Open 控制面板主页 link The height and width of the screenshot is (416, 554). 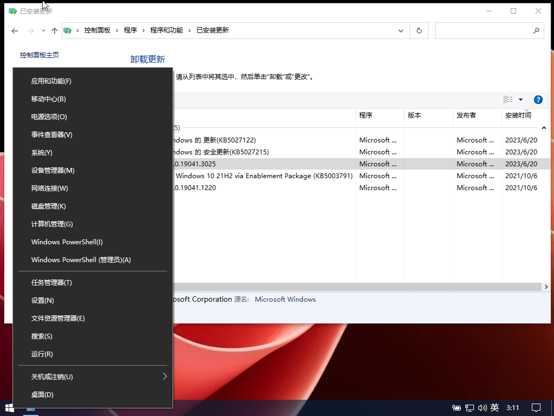pyautogui.click(x=39, y=55)
